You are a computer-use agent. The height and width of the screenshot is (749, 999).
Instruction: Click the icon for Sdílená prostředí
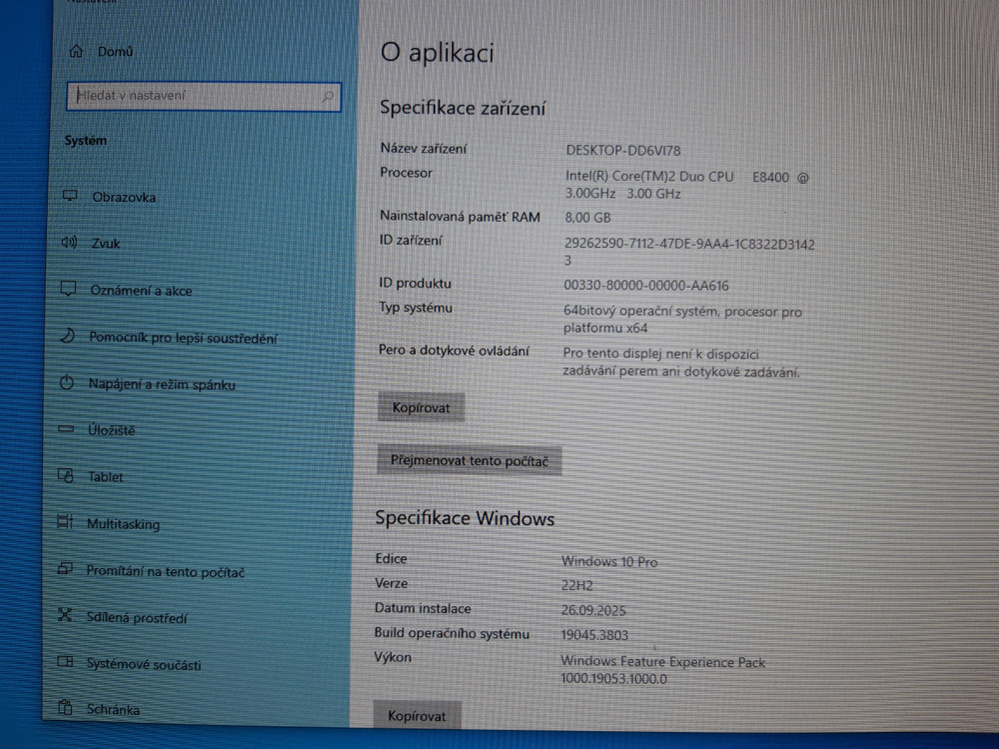[64, 614]
